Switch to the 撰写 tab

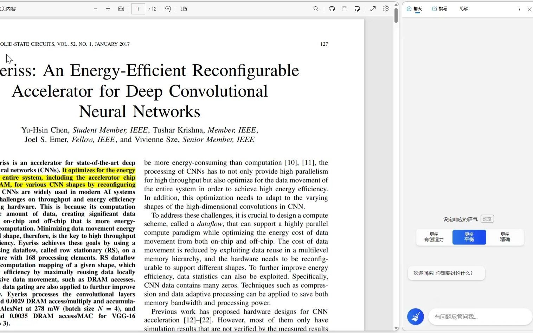click(440, 9)
